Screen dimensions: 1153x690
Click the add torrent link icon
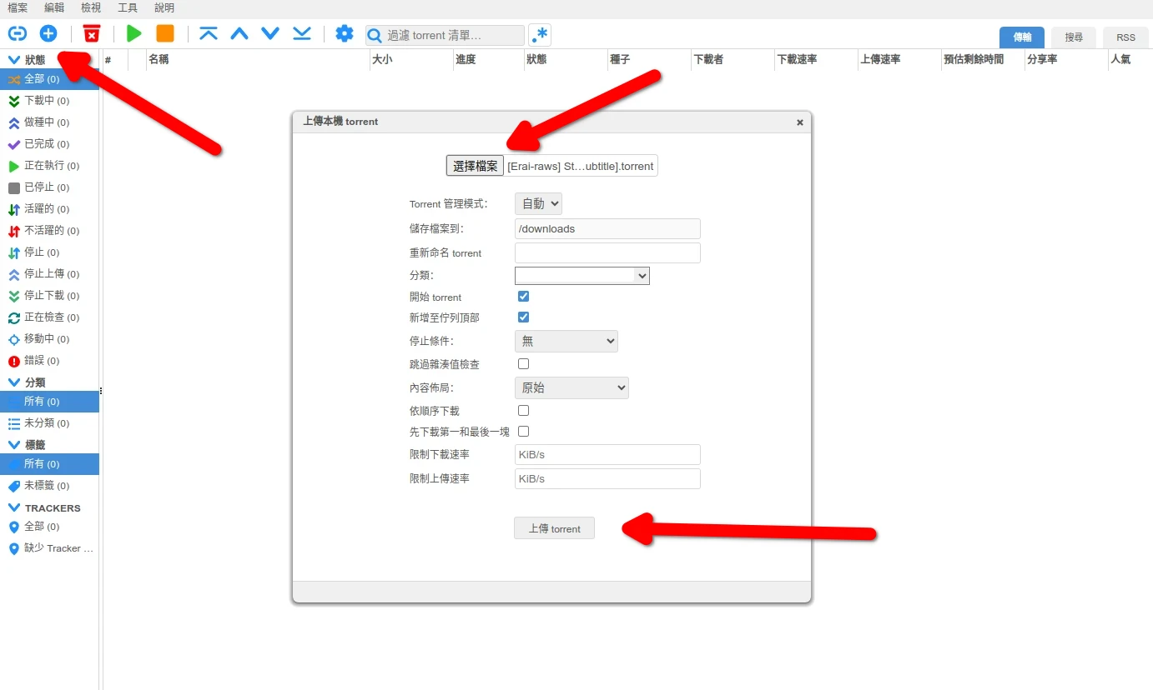pyautogui.click(x=17, y=33)
